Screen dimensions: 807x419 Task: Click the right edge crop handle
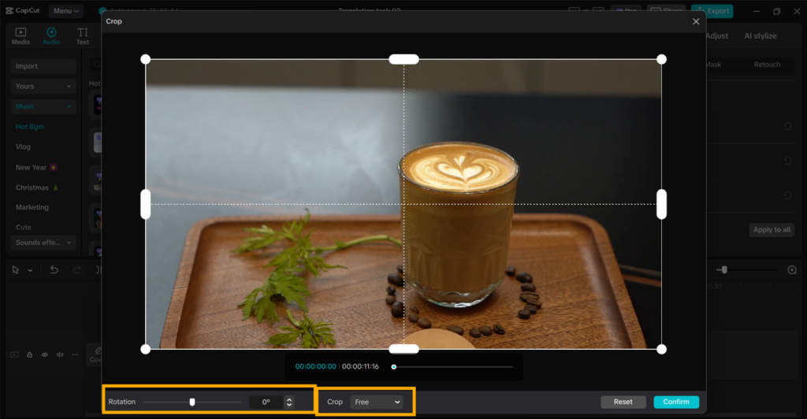(661, 204)
